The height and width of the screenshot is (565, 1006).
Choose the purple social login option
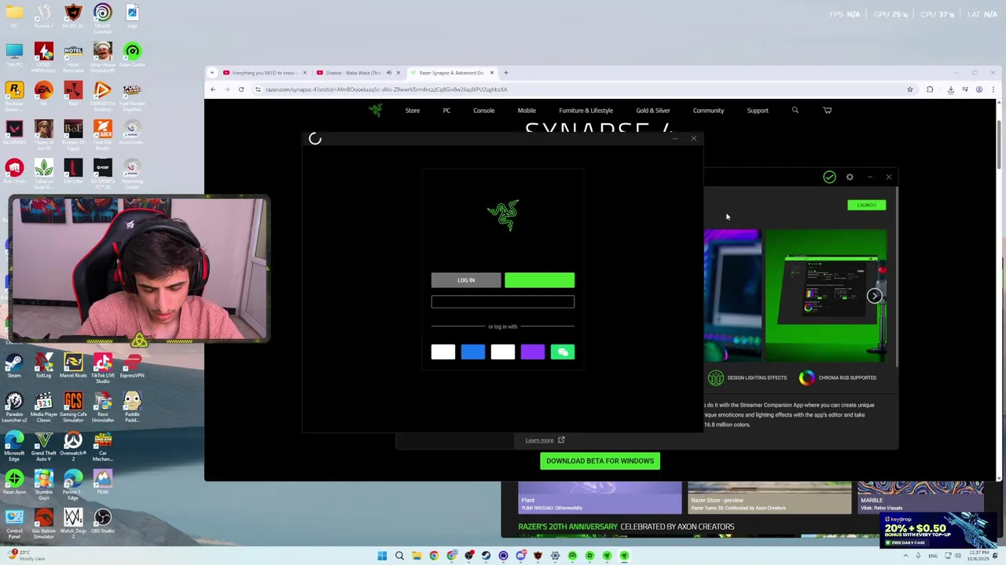533,352
